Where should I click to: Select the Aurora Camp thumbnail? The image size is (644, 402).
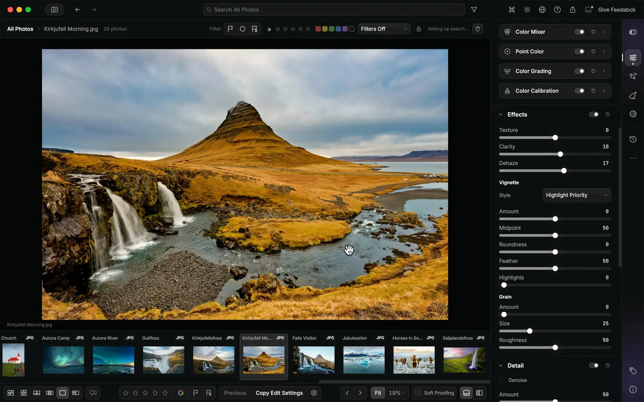pyautogui.click(x=63, y=360)
